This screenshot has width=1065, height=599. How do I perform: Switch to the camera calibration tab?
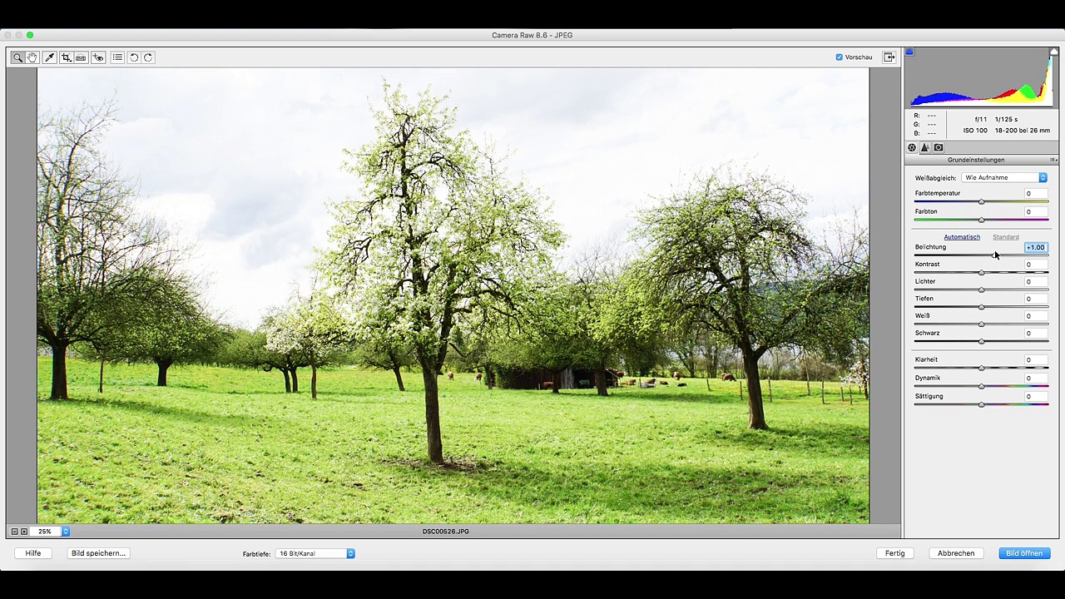pos(939,148)
